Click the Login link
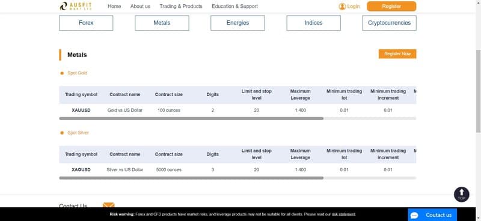 pos(354,7)
